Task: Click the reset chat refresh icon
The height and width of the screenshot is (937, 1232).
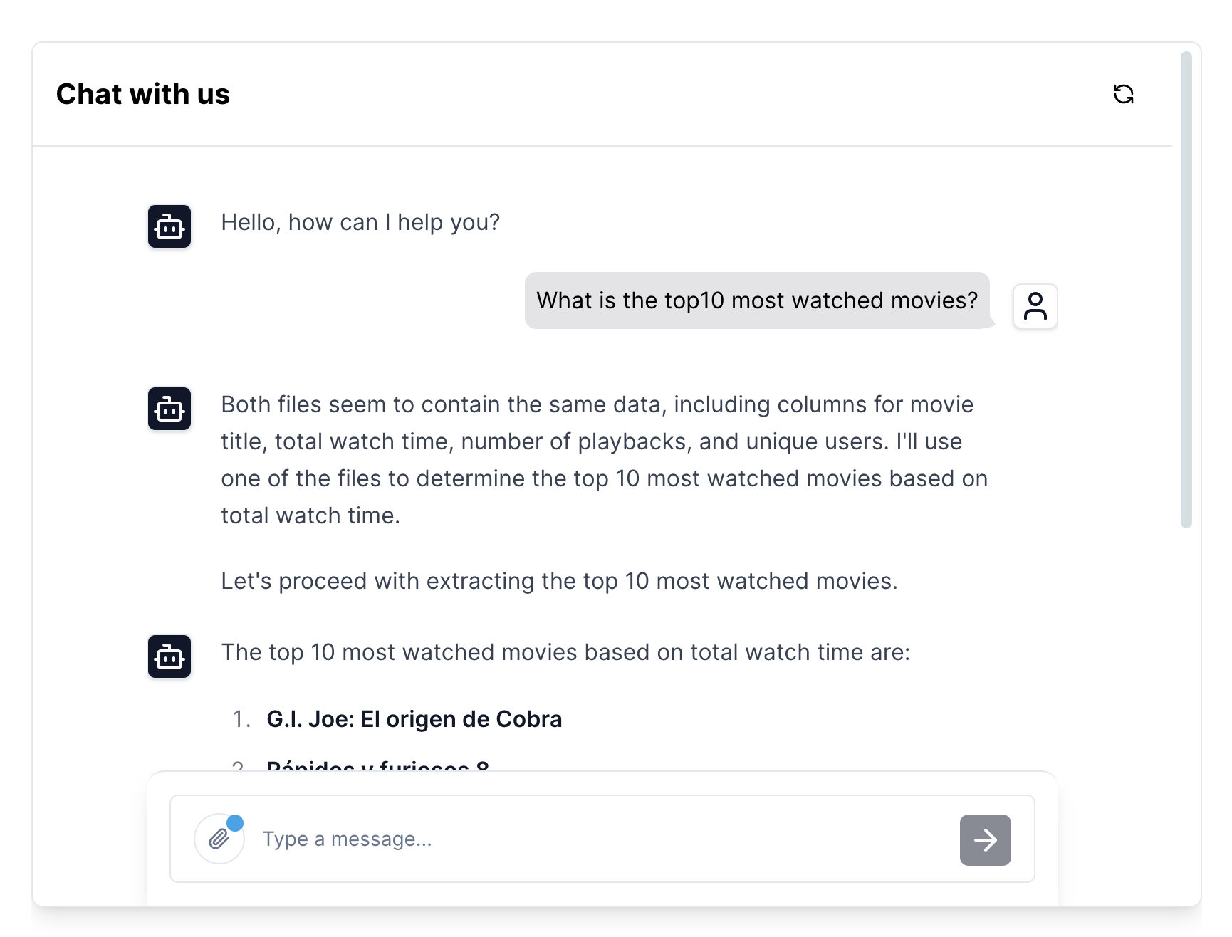Action: (1123, 94)
